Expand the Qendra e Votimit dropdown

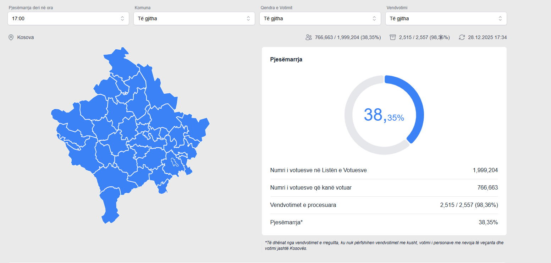(320, 18)
